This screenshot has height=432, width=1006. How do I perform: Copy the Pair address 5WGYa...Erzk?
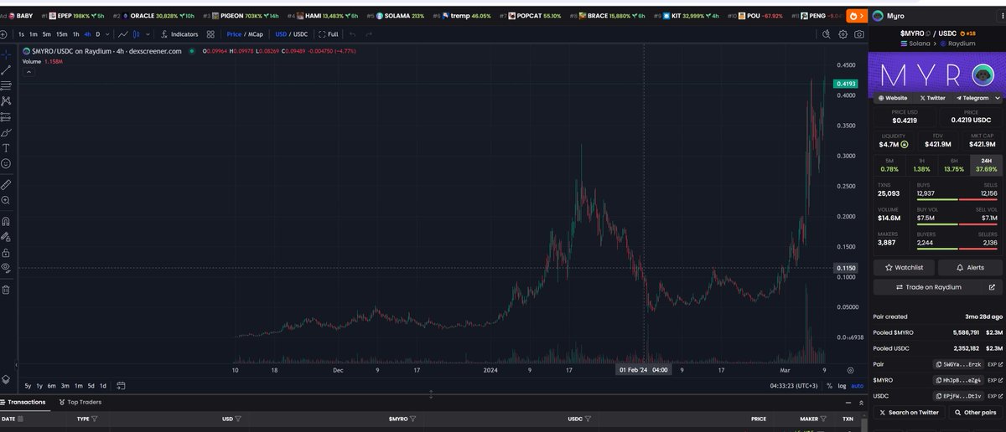(x=958, y=364)
